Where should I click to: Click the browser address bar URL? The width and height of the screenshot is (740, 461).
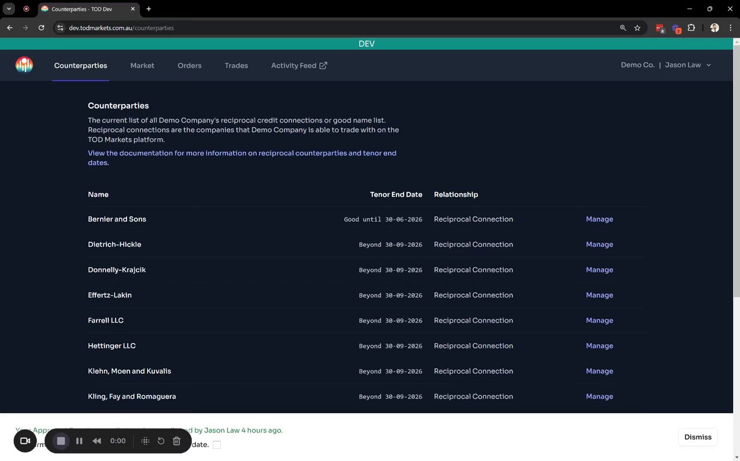click(121, 28)
